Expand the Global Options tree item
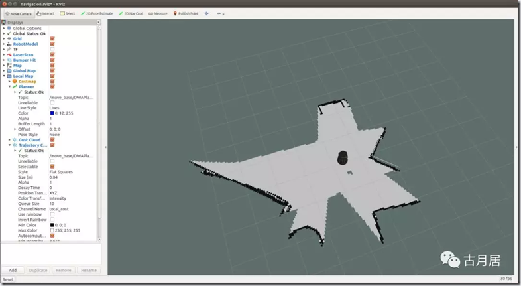 coord(4,28)
